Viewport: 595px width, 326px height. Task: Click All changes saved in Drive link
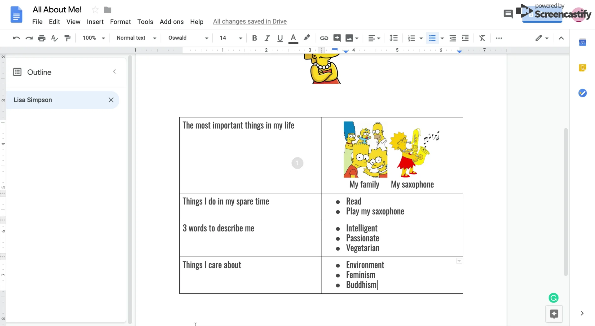tap(250, 21)
